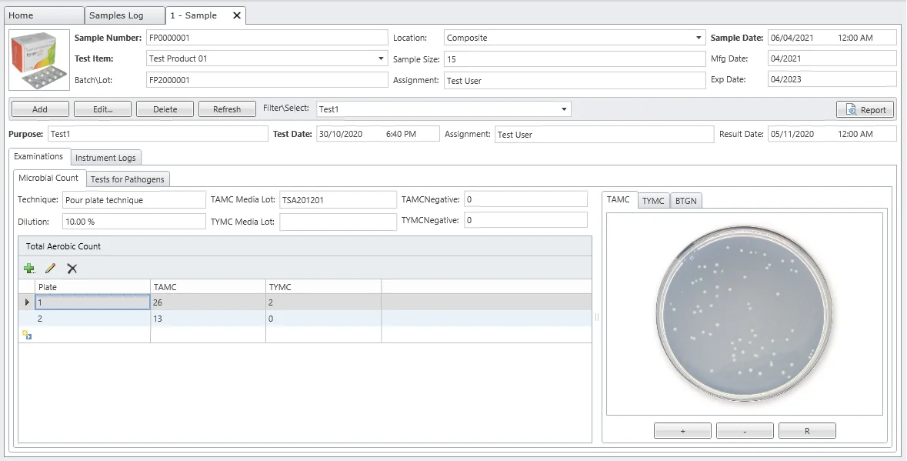Close the 1 - Sample tab
Screen dimensions: 907x461
point(237,15)
